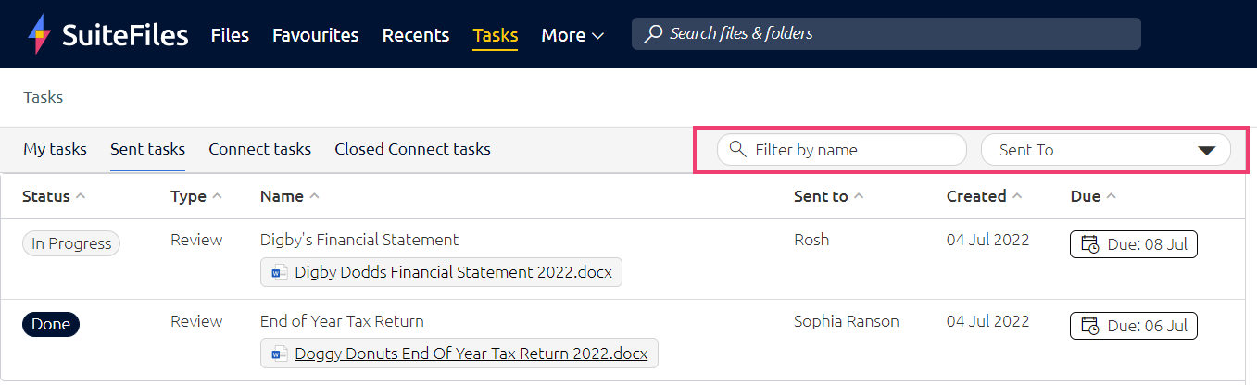Viewport: 1257px width, 385px height.
Task: Sort the table by Status column arrow
Action: click(x=81, y=196)
